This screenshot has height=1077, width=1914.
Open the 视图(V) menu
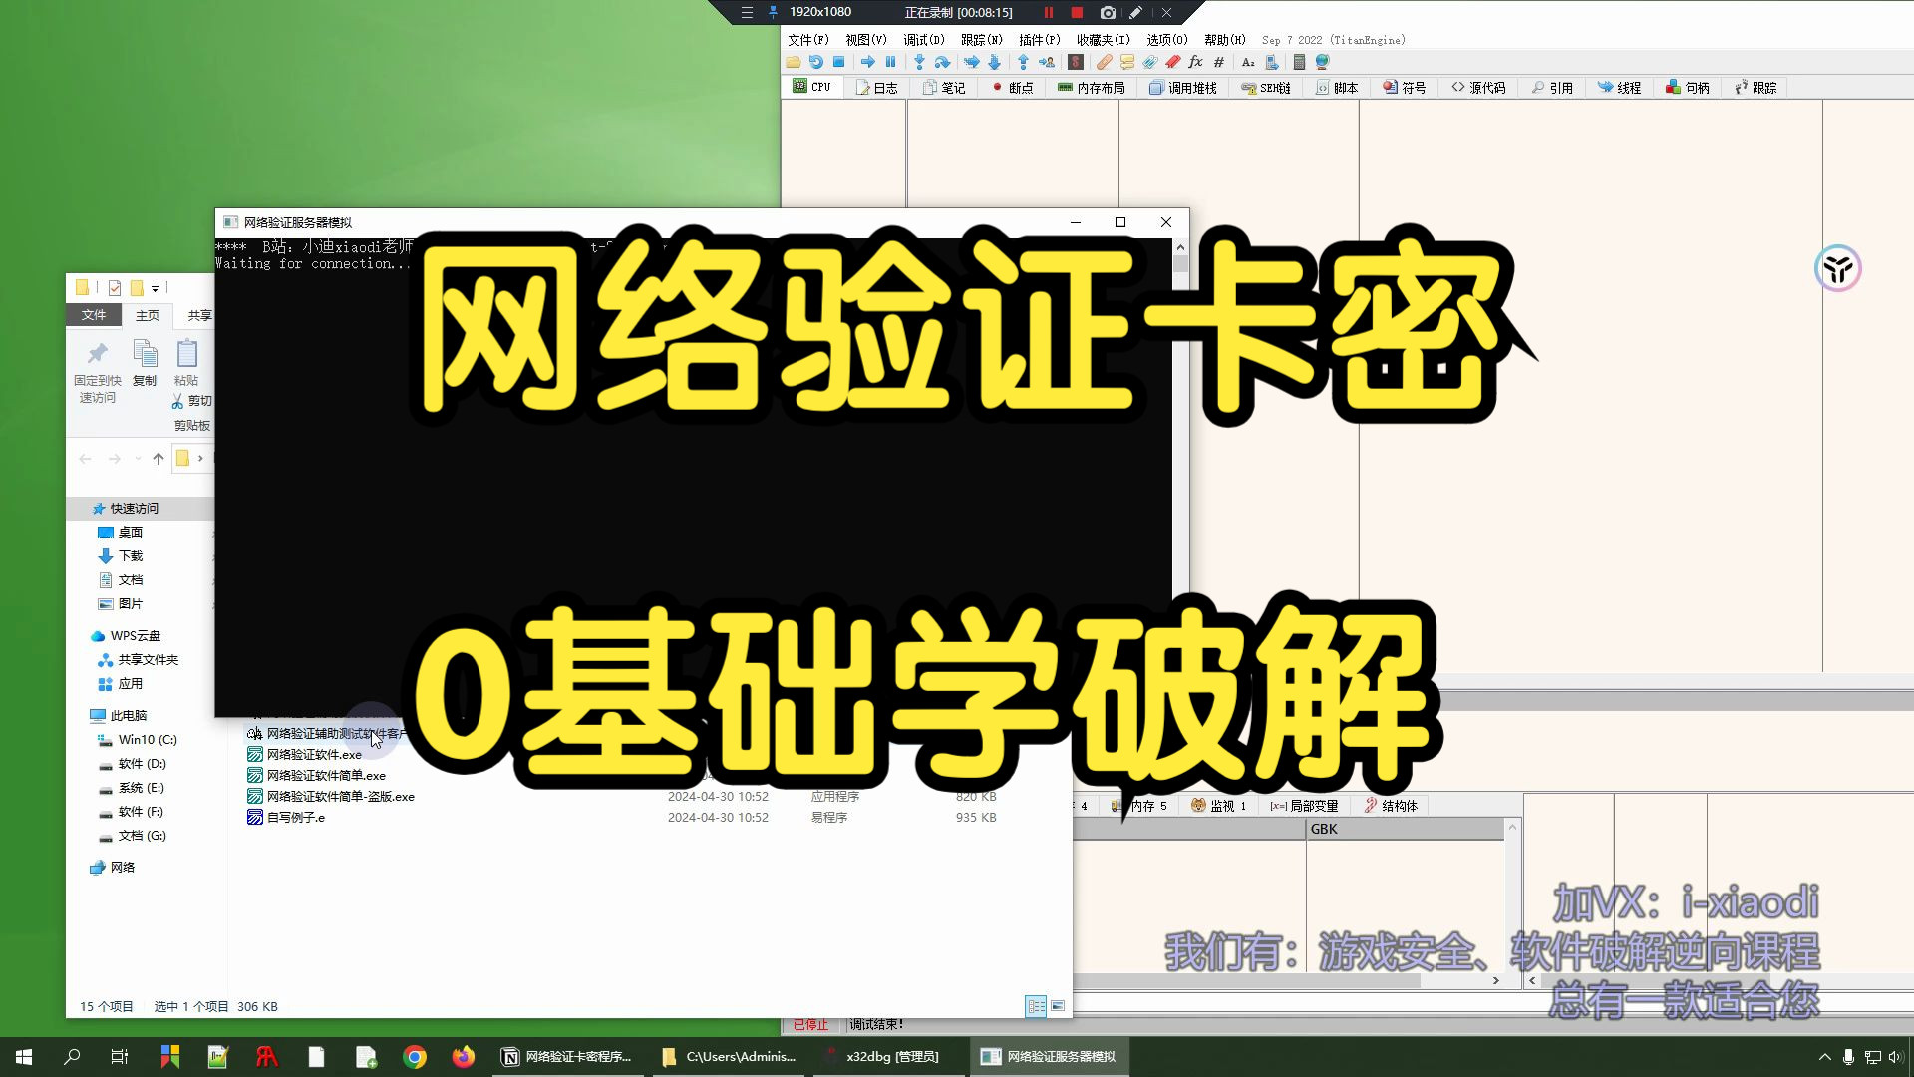[x=866, y=40]
